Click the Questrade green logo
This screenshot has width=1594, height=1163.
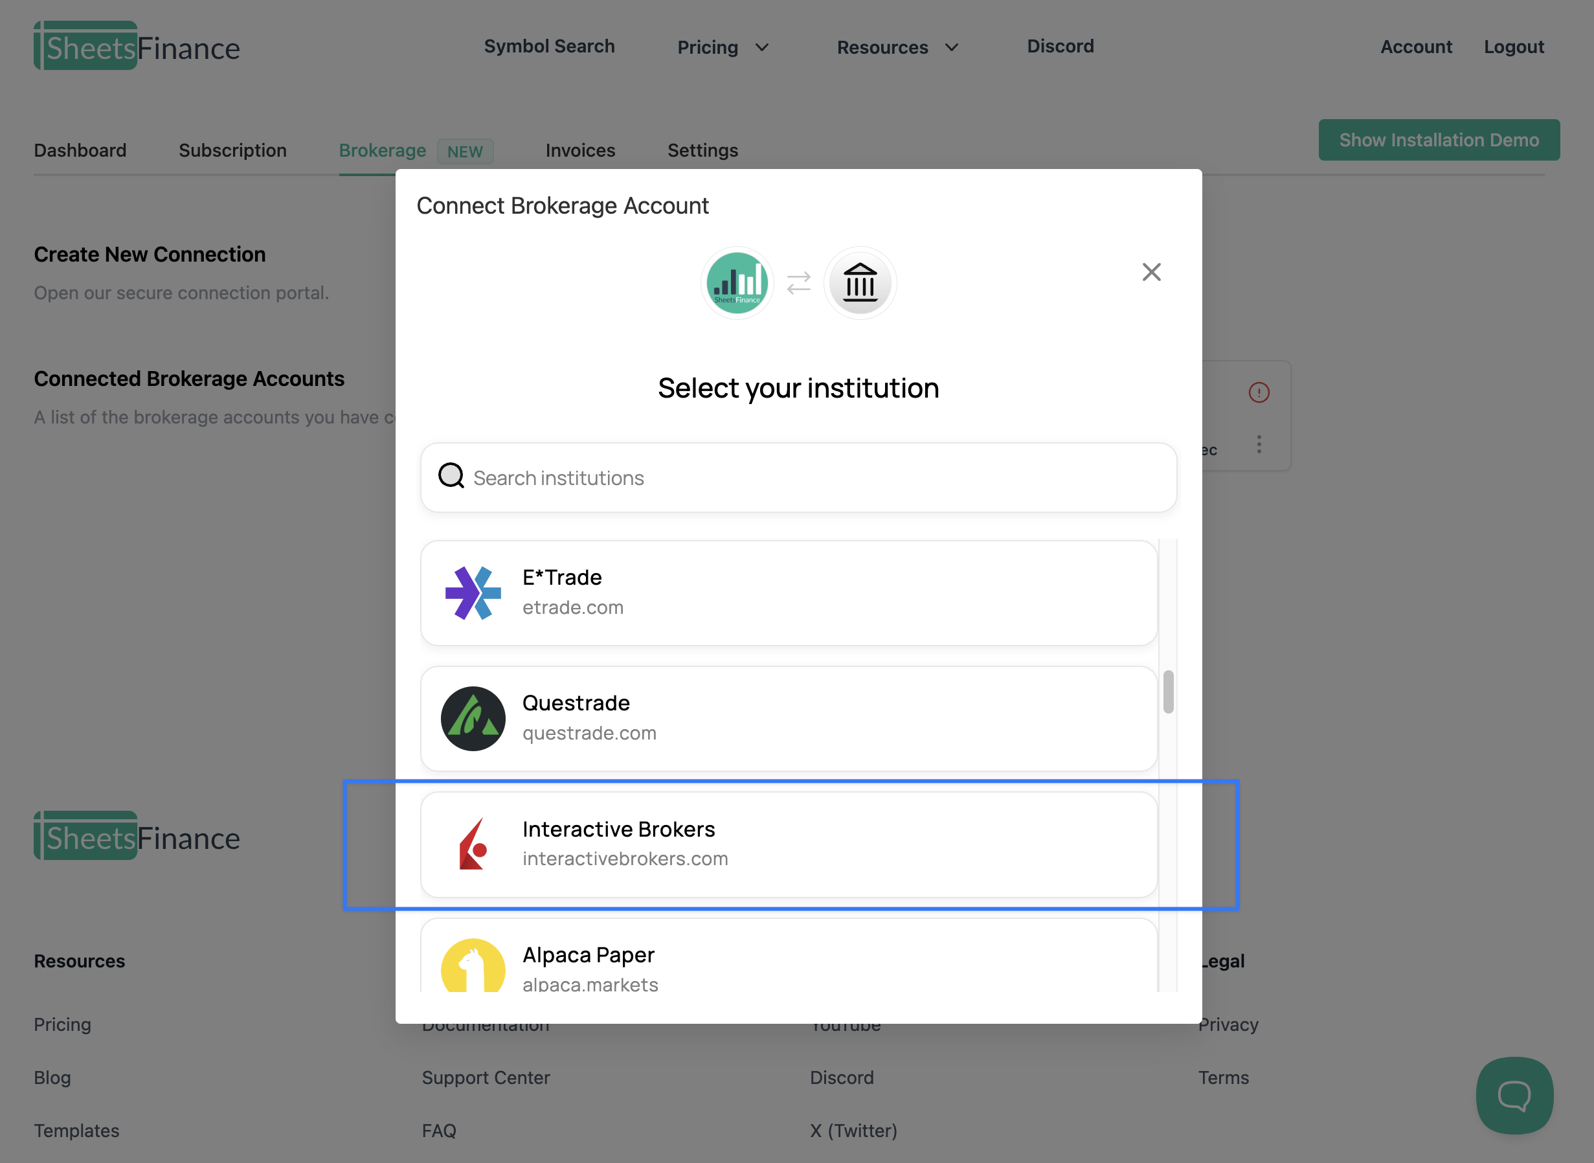[x=473, y=719]
